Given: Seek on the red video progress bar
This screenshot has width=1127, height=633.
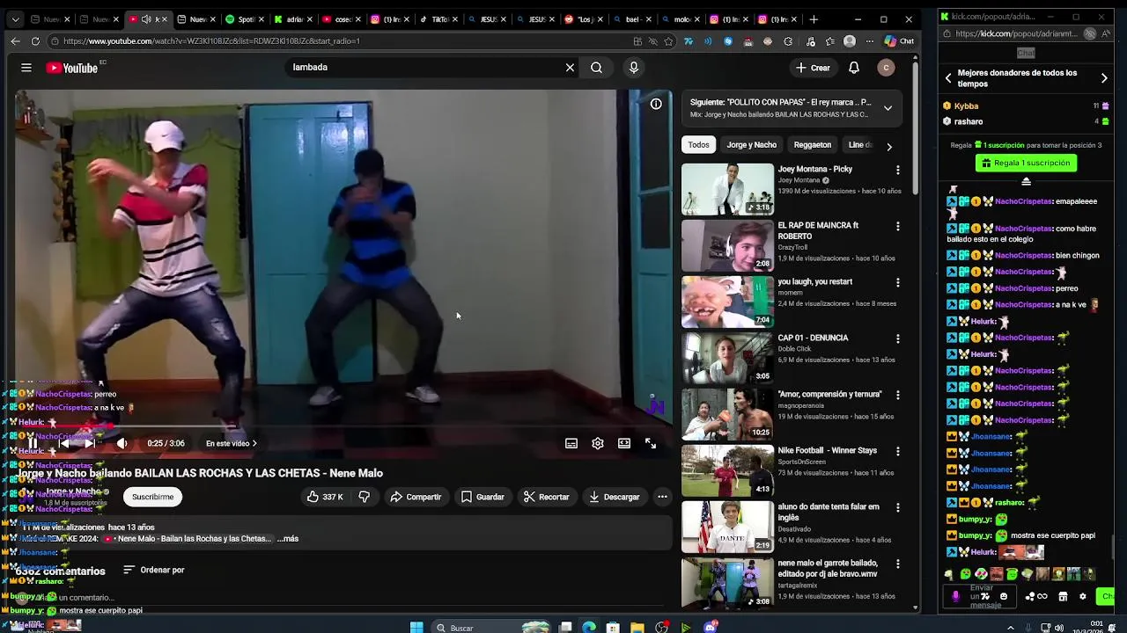Looking at the screenshot, I should (x=343, y=427).
